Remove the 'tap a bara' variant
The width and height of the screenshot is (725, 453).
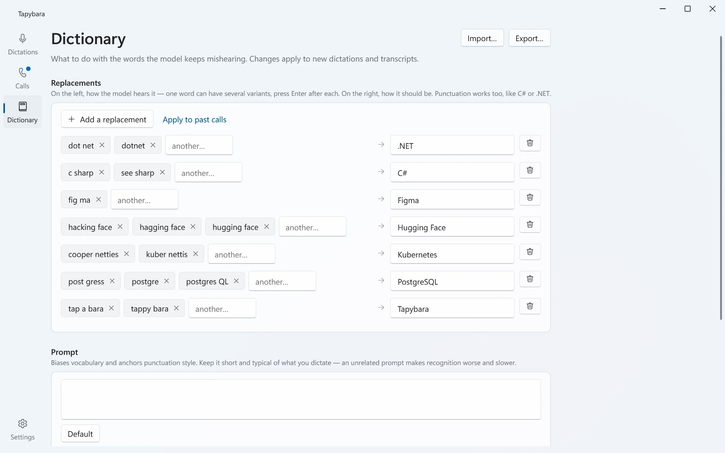111,308
